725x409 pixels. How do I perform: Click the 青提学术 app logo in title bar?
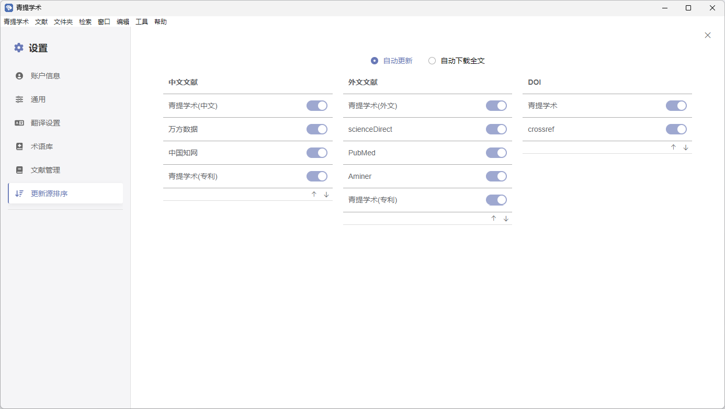[9, 8]
